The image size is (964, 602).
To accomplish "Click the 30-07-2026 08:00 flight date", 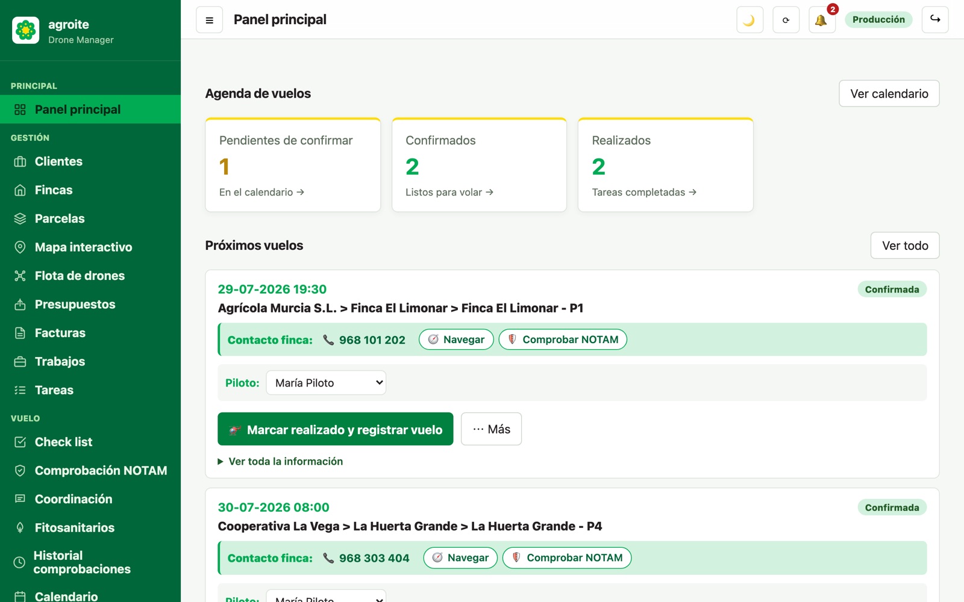I will point(274,507).
